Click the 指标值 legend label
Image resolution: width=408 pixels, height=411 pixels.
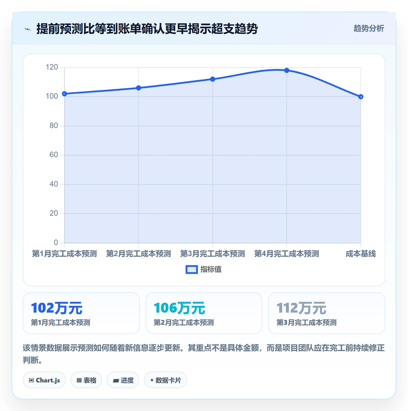pyautogui.click(x=211, y=270)
